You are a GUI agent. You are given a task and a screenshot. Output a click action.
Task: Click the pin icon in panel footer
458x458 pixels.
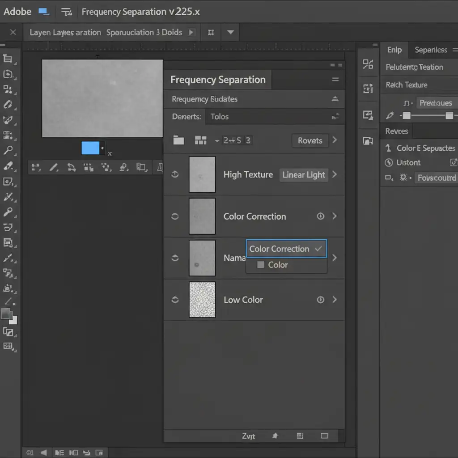coord(276,436)
